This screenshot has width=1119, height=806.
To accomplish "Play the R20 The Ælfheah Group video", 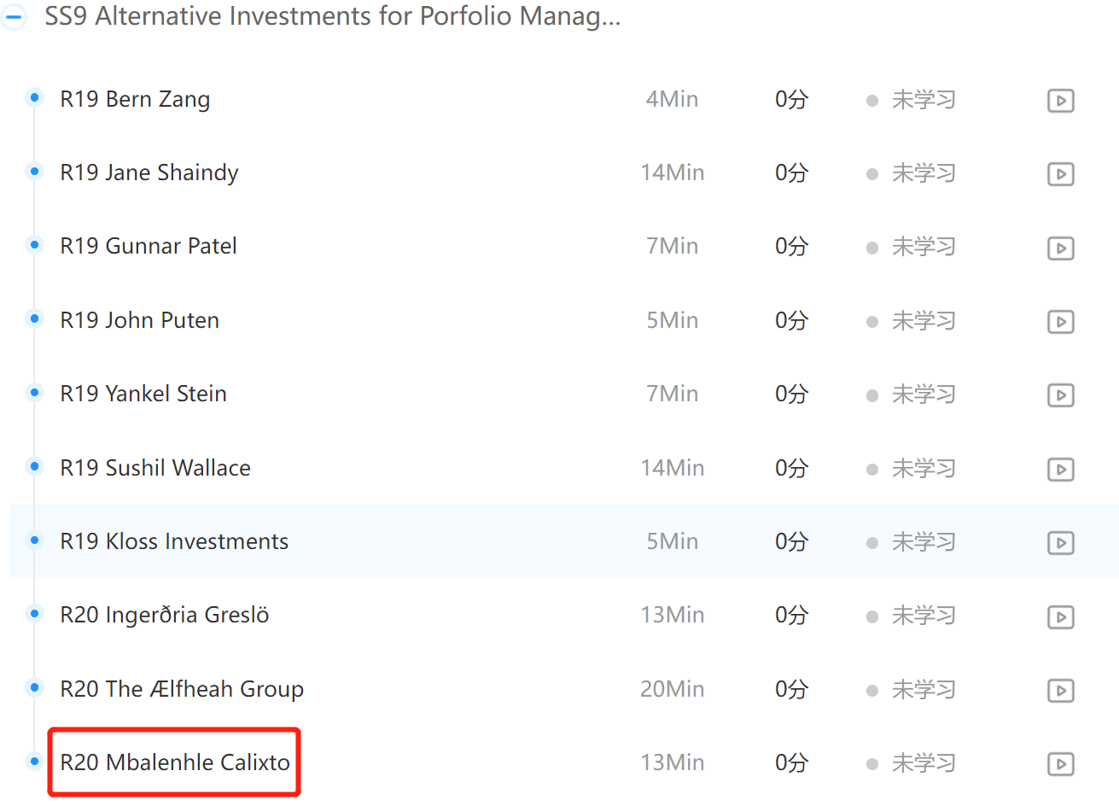I will [1060, 690].
